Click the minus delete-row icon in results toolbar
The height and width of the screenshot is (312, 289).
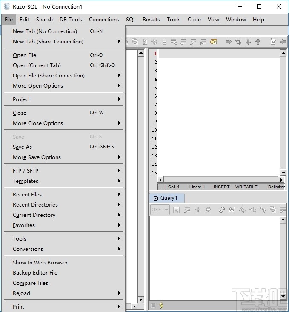208,210
